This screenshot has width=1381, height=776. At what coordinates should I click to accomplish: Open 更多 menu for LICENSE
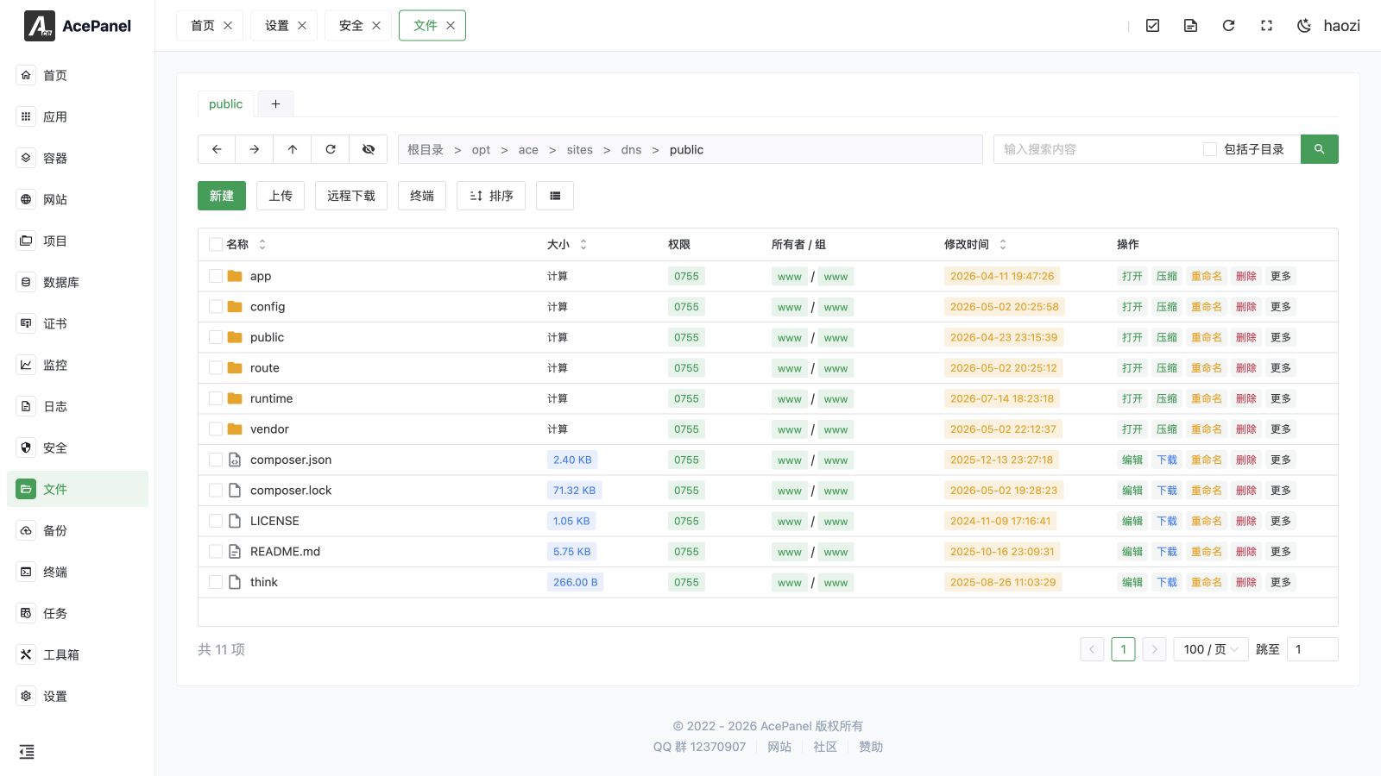[x=1281, y=521]
